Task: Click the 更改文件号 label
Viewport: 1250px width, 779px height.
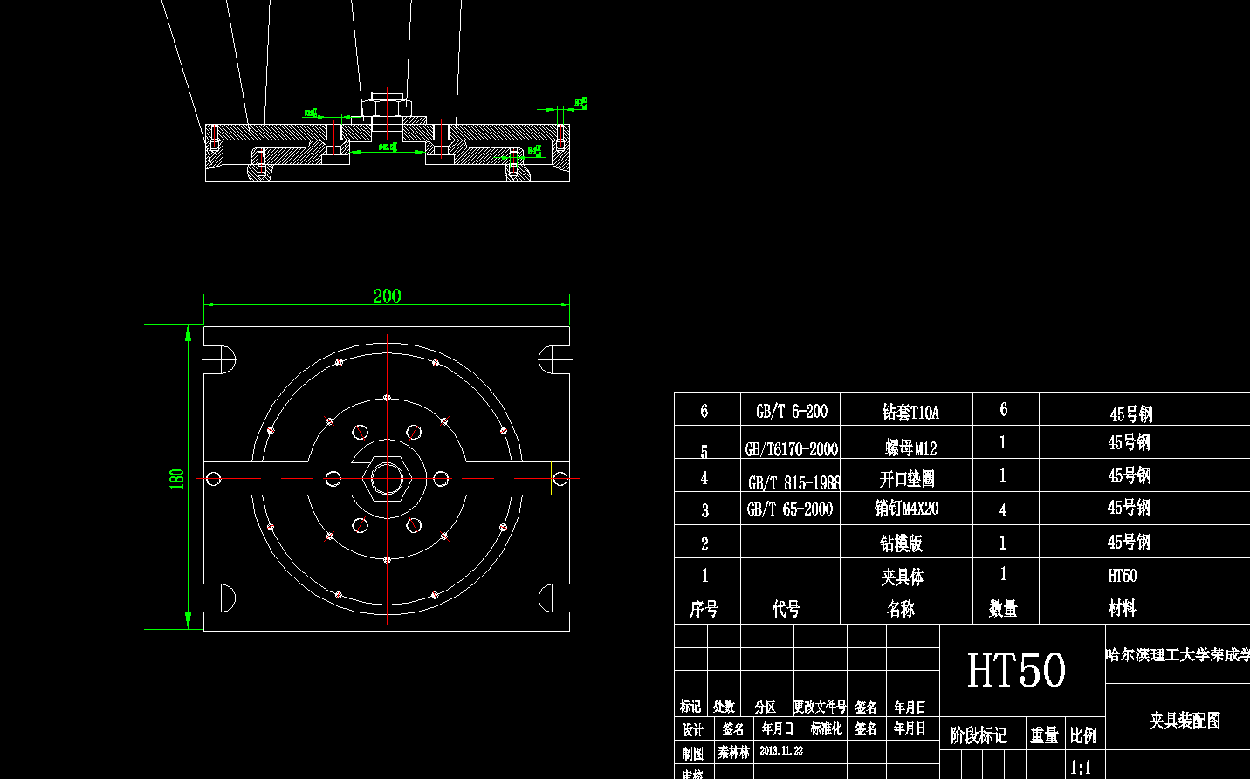Action: pos(820,707)
